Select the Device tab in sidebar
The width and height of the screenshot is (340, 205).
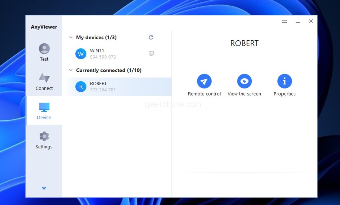[x=44, y=111]
